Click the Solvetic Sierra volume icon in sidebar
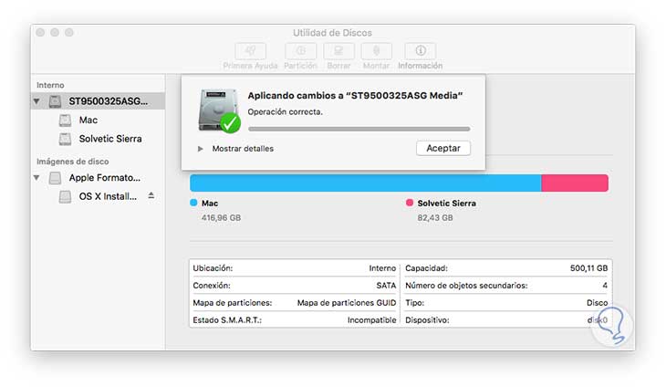666x387 pixels. coord(65,139)
